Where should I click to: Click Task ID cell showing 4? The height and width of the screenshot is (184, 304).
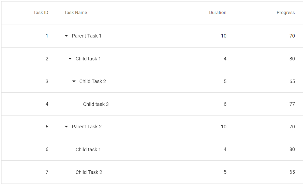pos(47,104)
